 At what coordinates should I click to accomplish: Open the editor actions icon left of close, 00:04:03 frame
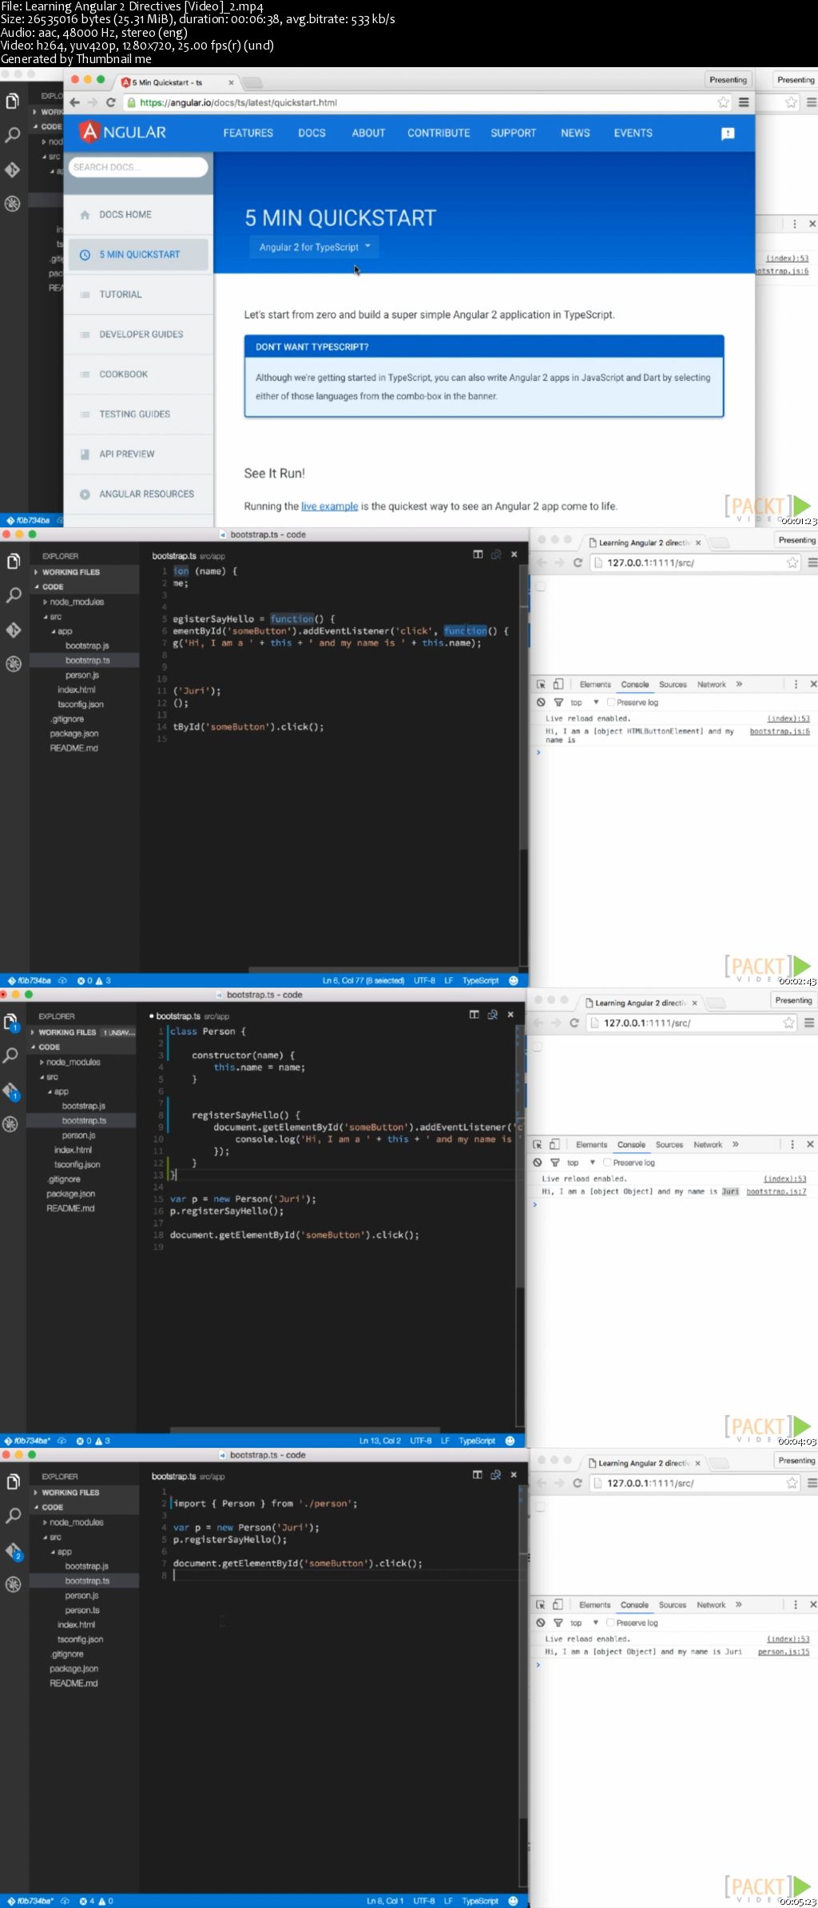click(x=493, y=1015)
